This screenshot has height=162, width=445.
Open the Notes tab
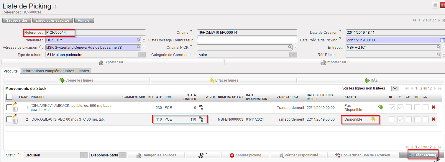pos(84,71)
